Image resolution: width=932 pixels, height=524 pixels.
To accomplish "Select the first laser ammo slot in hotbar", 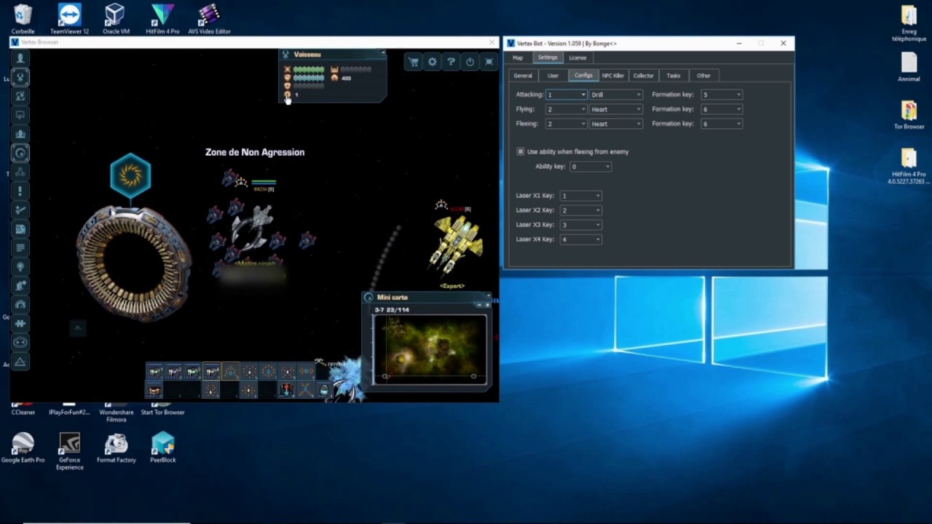I will [x=155, y=372].
